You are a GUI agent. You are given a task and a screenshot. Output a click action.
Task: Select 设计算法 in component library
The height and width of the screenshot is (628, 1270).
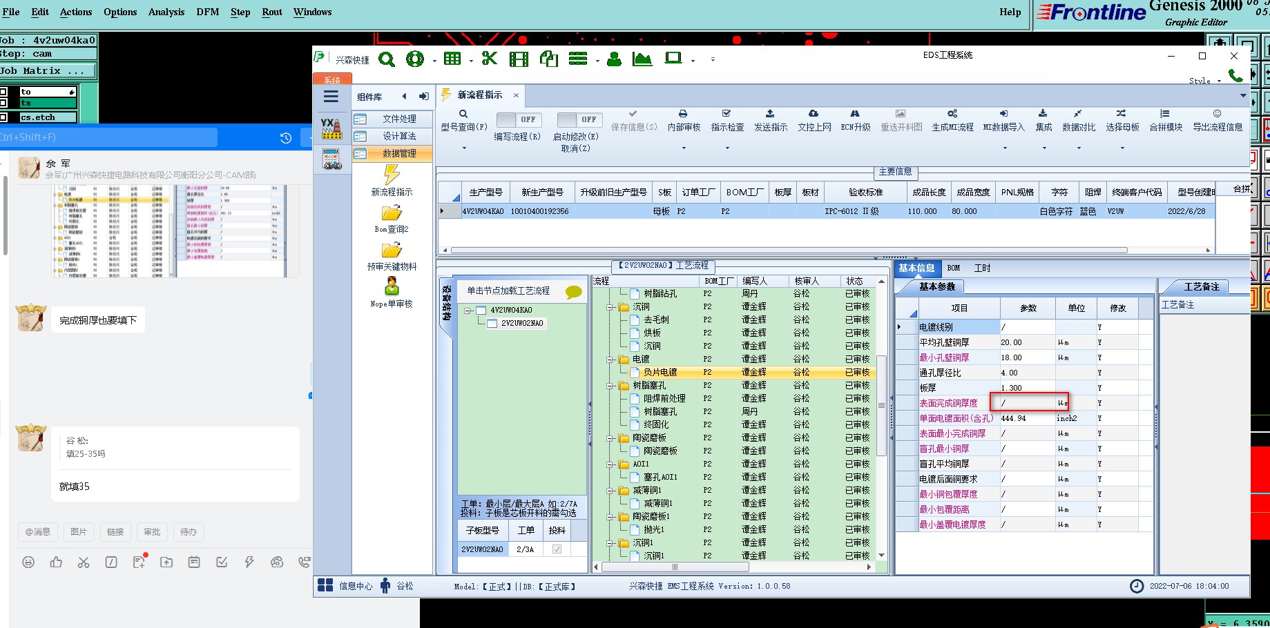click(393, 136)
